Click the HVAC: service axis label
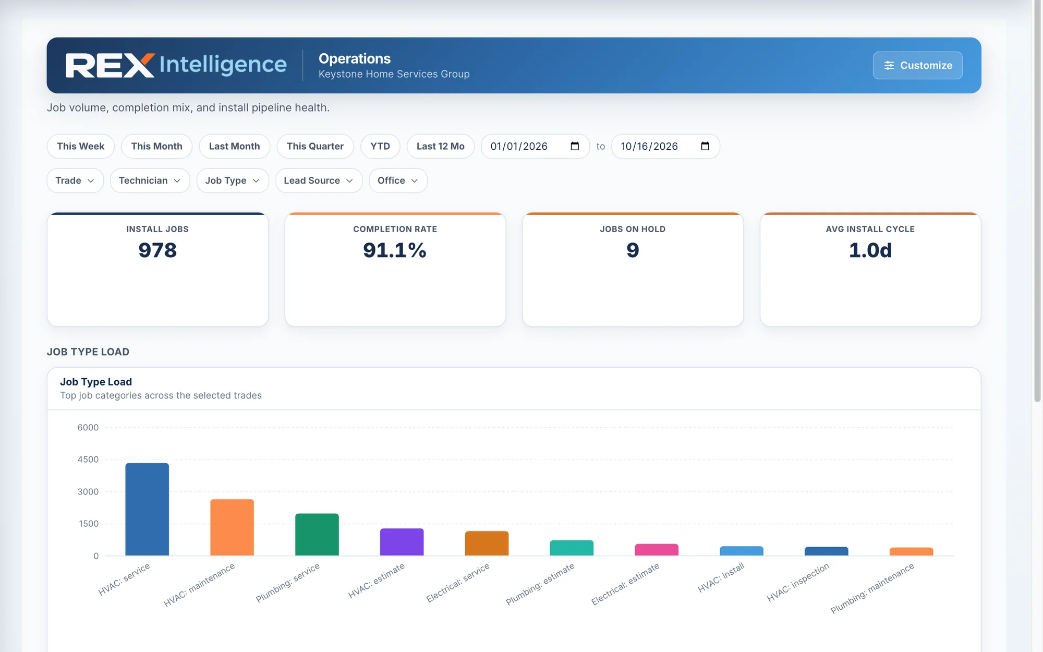Image resolution: width=1043 pixels, height=652 pixels. tap(124, 579)
